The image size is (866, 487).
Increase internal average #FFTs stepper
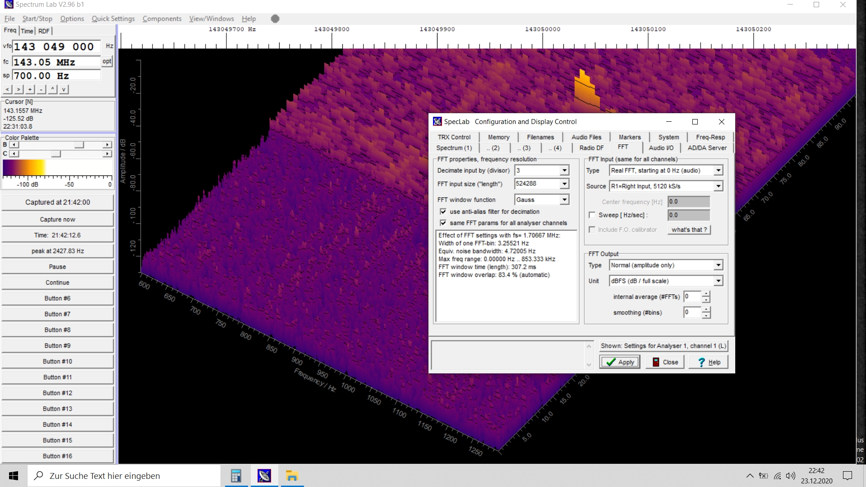click(x=706, y=294)
